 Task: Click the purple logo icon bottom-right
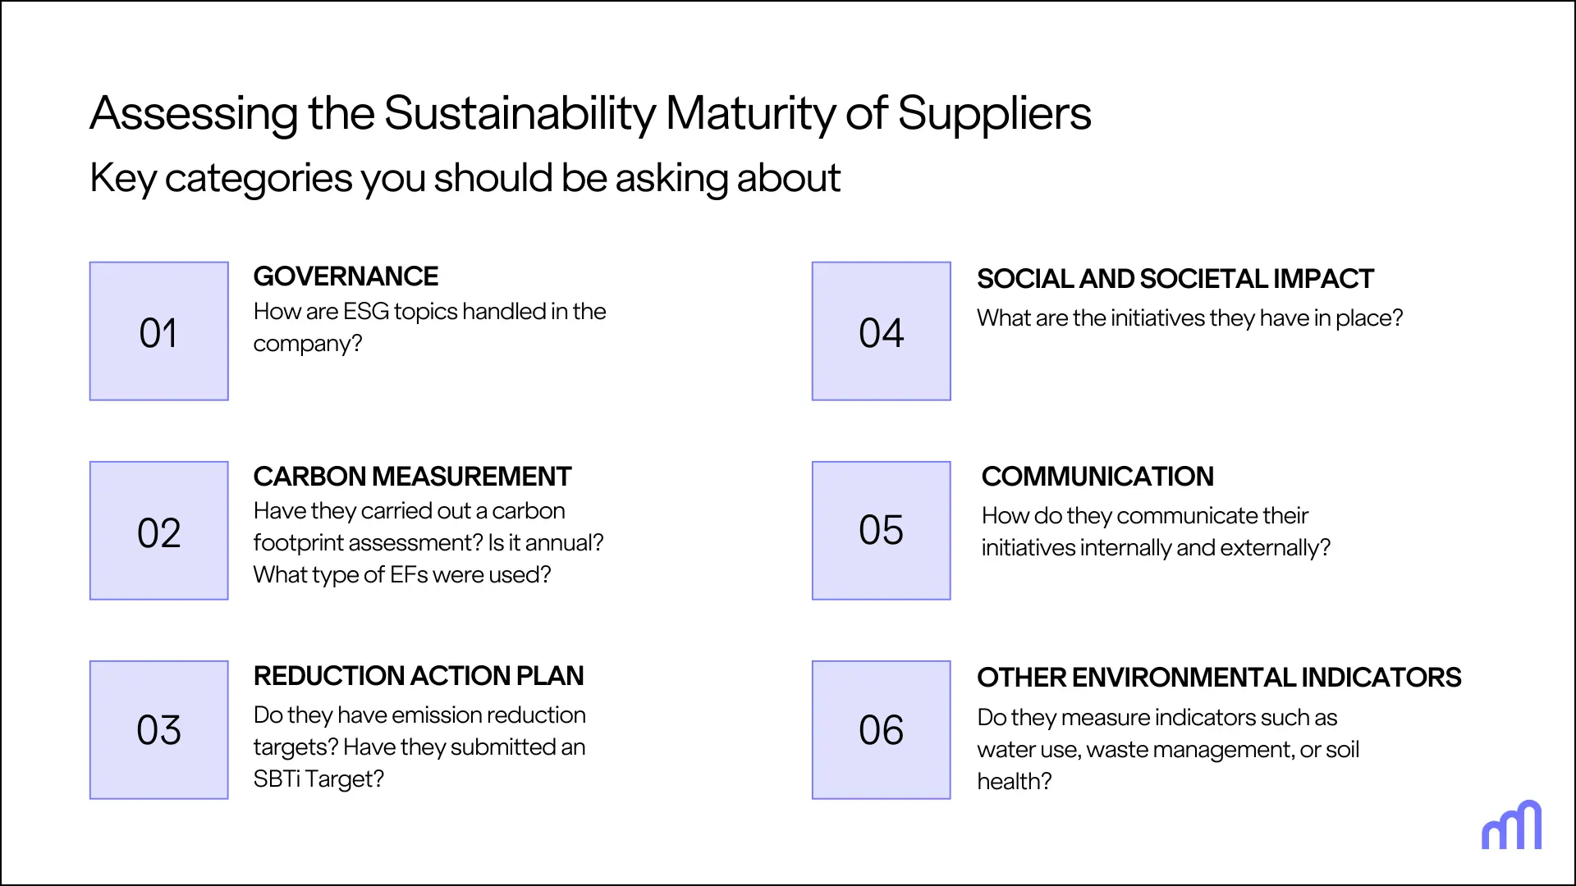[1511, 825]
